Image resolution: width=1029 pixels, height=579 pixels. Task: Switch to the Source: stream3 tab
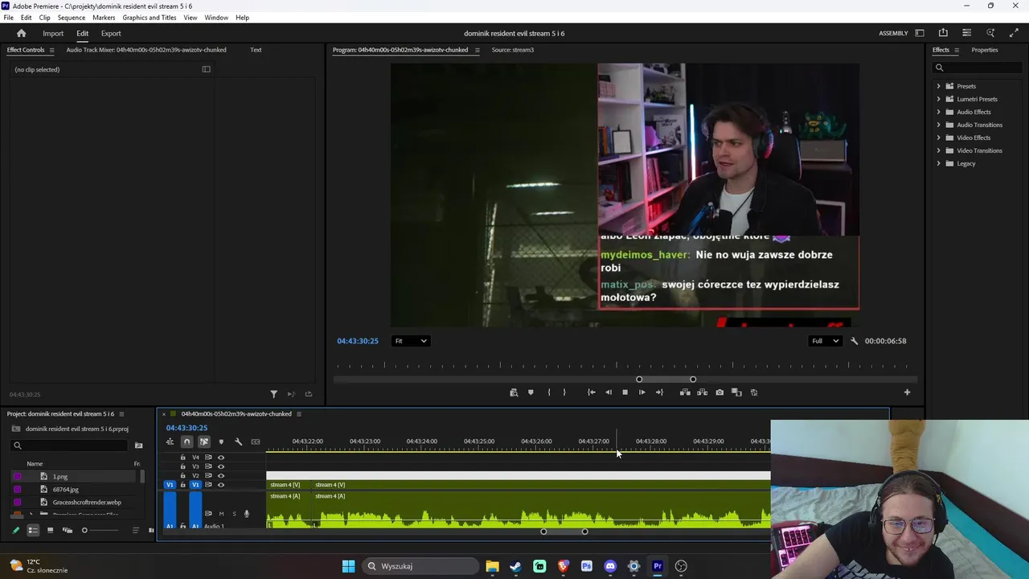tap(512, 50)
